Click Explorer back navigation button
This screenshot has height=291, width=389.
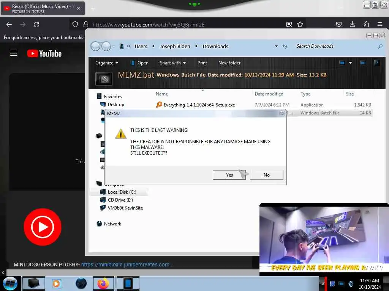[x=95, y=46]
